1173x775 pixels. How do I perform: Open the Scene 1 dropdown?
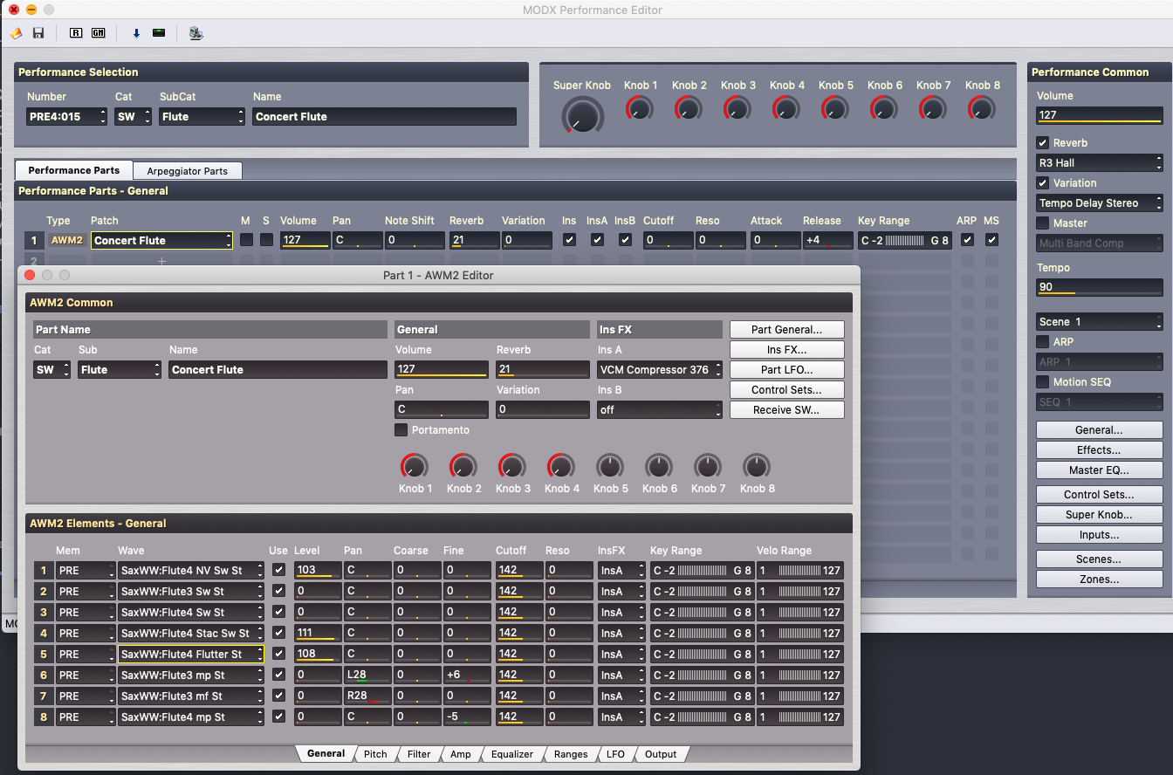click(1099, 322)
